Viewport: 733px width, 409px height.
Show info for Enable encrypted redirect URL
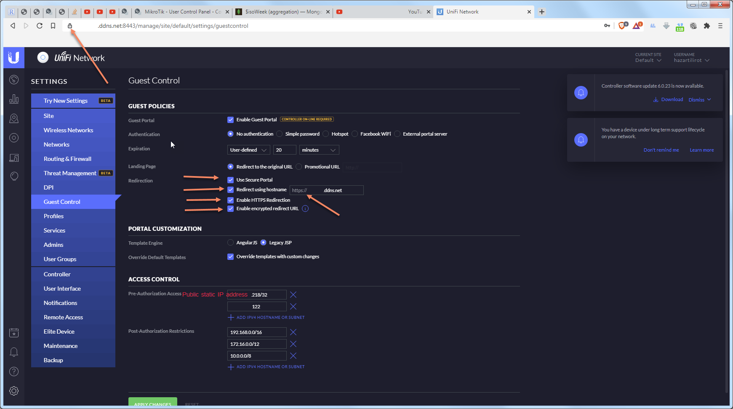(305, 209)
